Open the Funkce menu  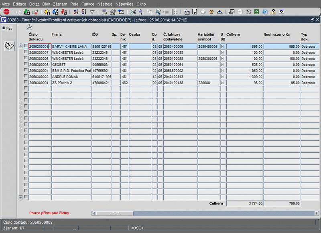tap(88, 4)
